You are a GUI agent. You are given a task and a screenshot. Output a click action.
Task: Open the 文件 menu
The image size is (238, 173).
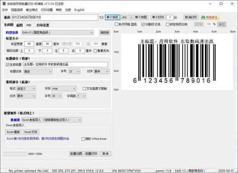coord(5,10)
